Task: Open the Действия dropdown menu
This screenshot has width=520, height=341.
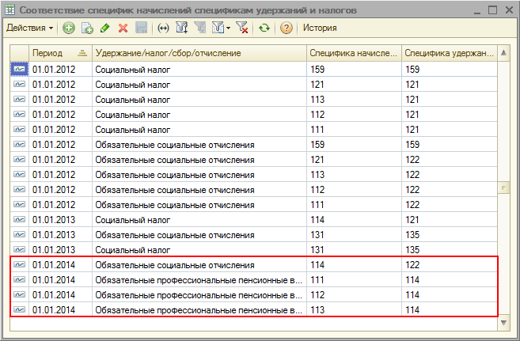Action: [30, 28]
